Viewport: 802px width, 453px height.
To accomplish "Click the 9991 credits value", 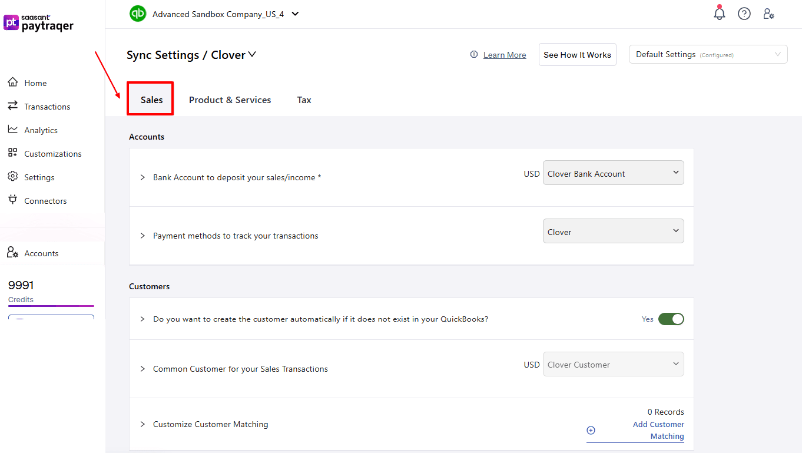I will [x=21, y=285].
